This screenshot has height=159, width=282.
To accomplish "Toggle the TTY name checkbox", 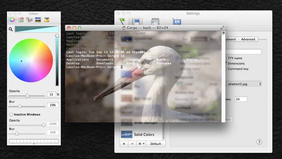I will click(x=226, y=58).
